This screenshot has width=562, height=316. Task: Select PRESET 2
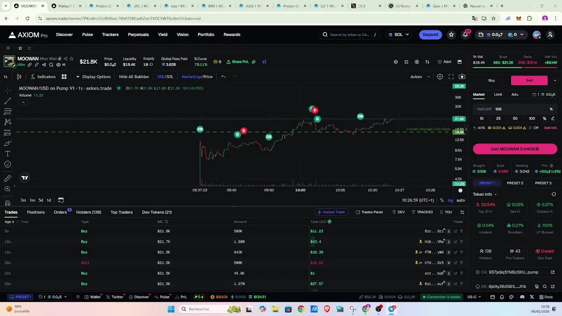coord(515,183)
